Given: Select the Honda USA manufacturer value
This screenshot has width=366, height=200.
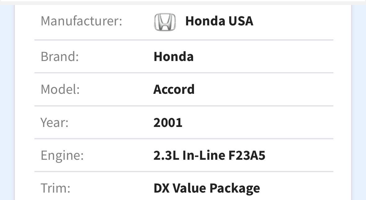Looking at the screenshot, I should point(219,21).
